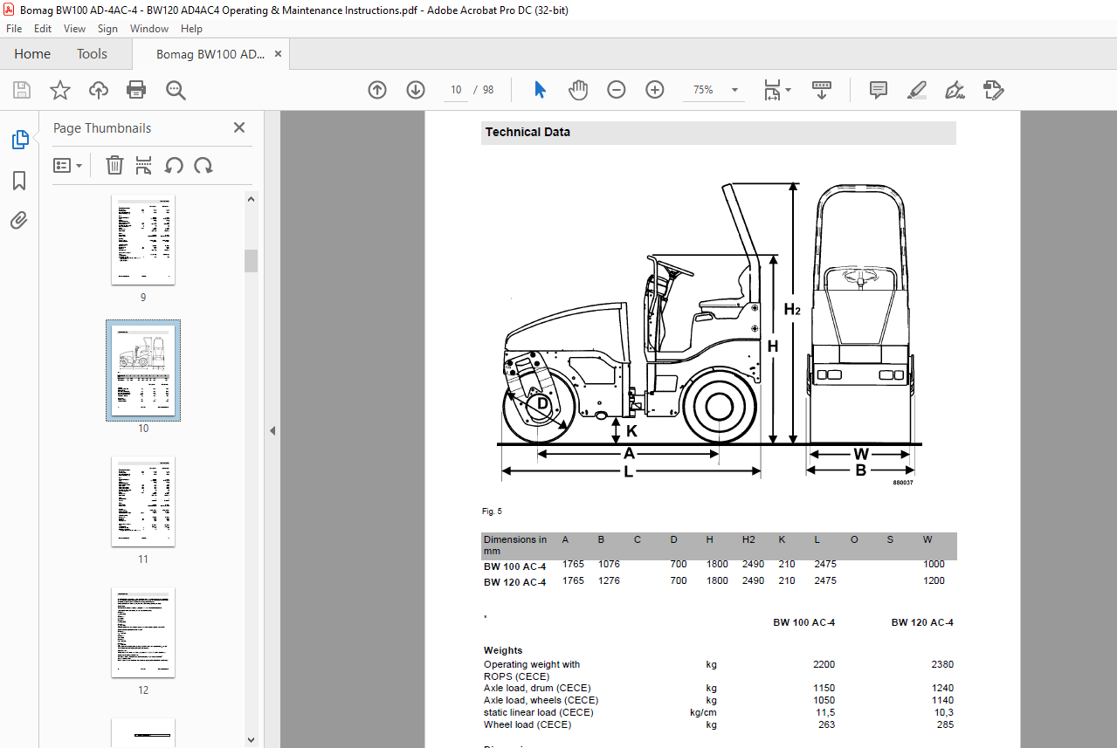
Task: Open the thumbnail options dropdown menu
Action: click(x=68, y=165)
